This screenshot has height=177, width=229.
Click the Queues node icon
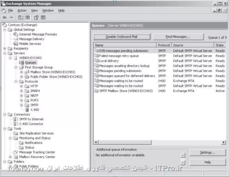coord(21,63)
